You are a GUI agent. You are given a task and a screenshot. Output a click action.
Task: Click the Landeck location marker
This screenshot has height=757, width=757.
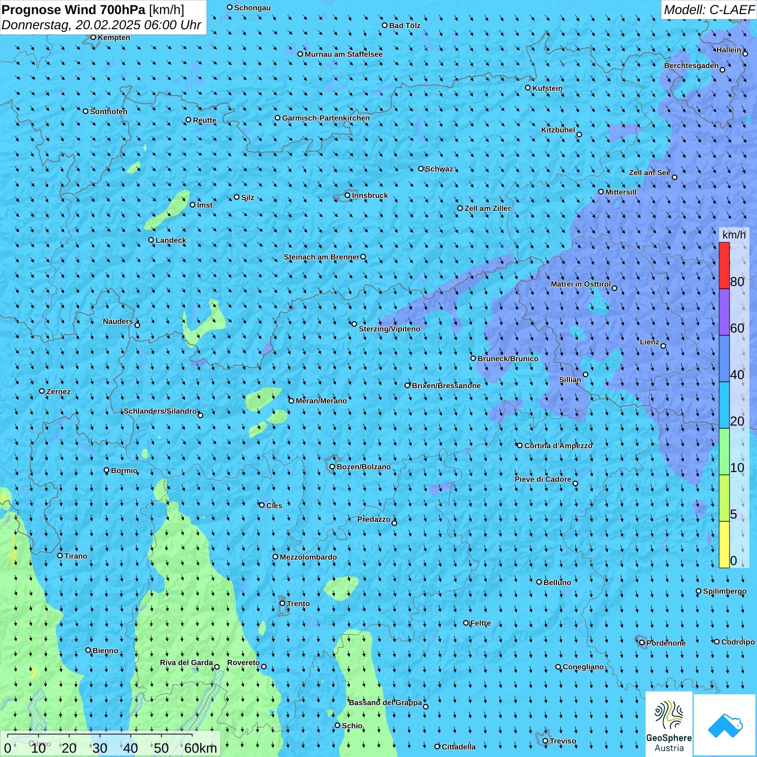151,240
